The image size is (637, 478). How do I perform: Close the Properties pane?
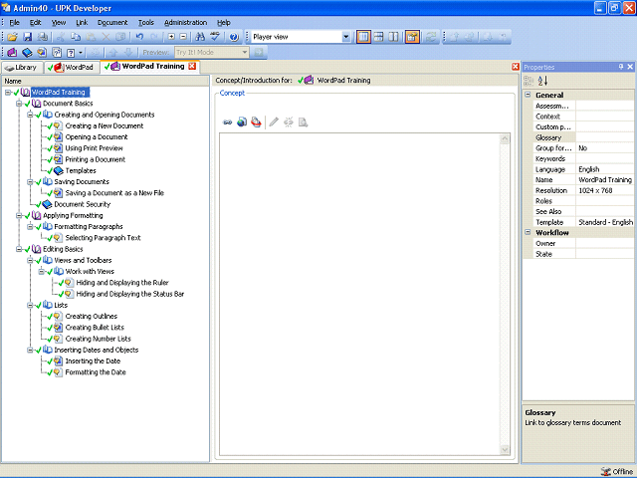(630, 67)
